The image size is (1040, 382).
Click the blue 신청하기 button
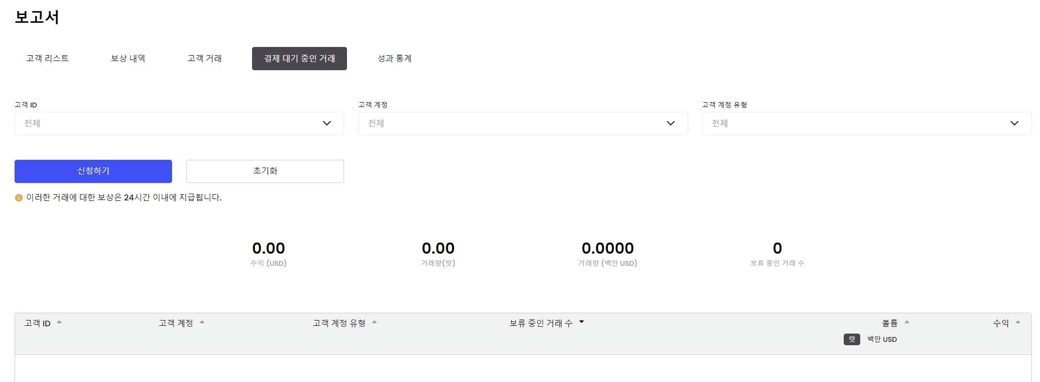pyautogui.click(x=93, y=171)
